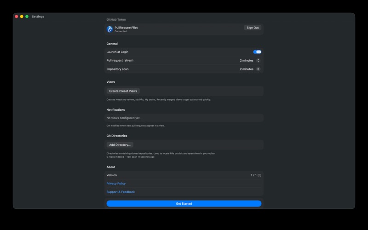This screenshot has height=230, width=368.
Task: Click the General section heading
Action: click(x=112, y=44)
